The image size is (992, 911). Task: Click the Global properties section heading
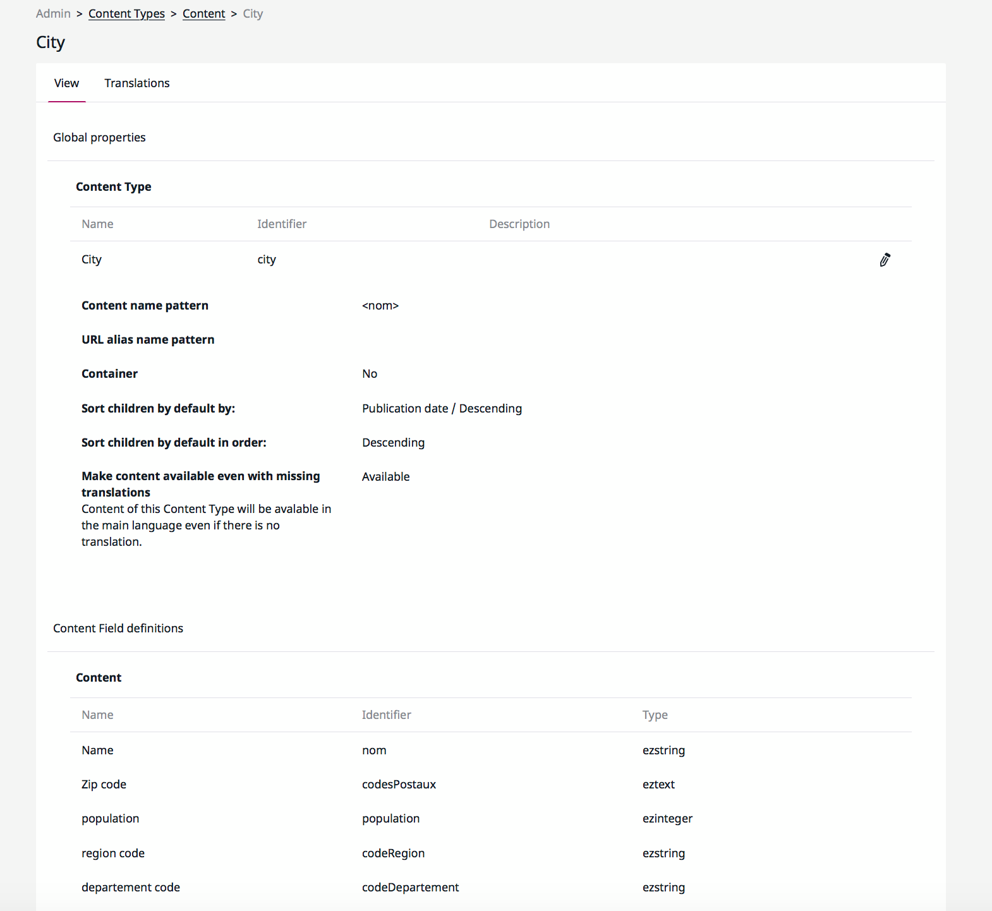tap(99, 138)
